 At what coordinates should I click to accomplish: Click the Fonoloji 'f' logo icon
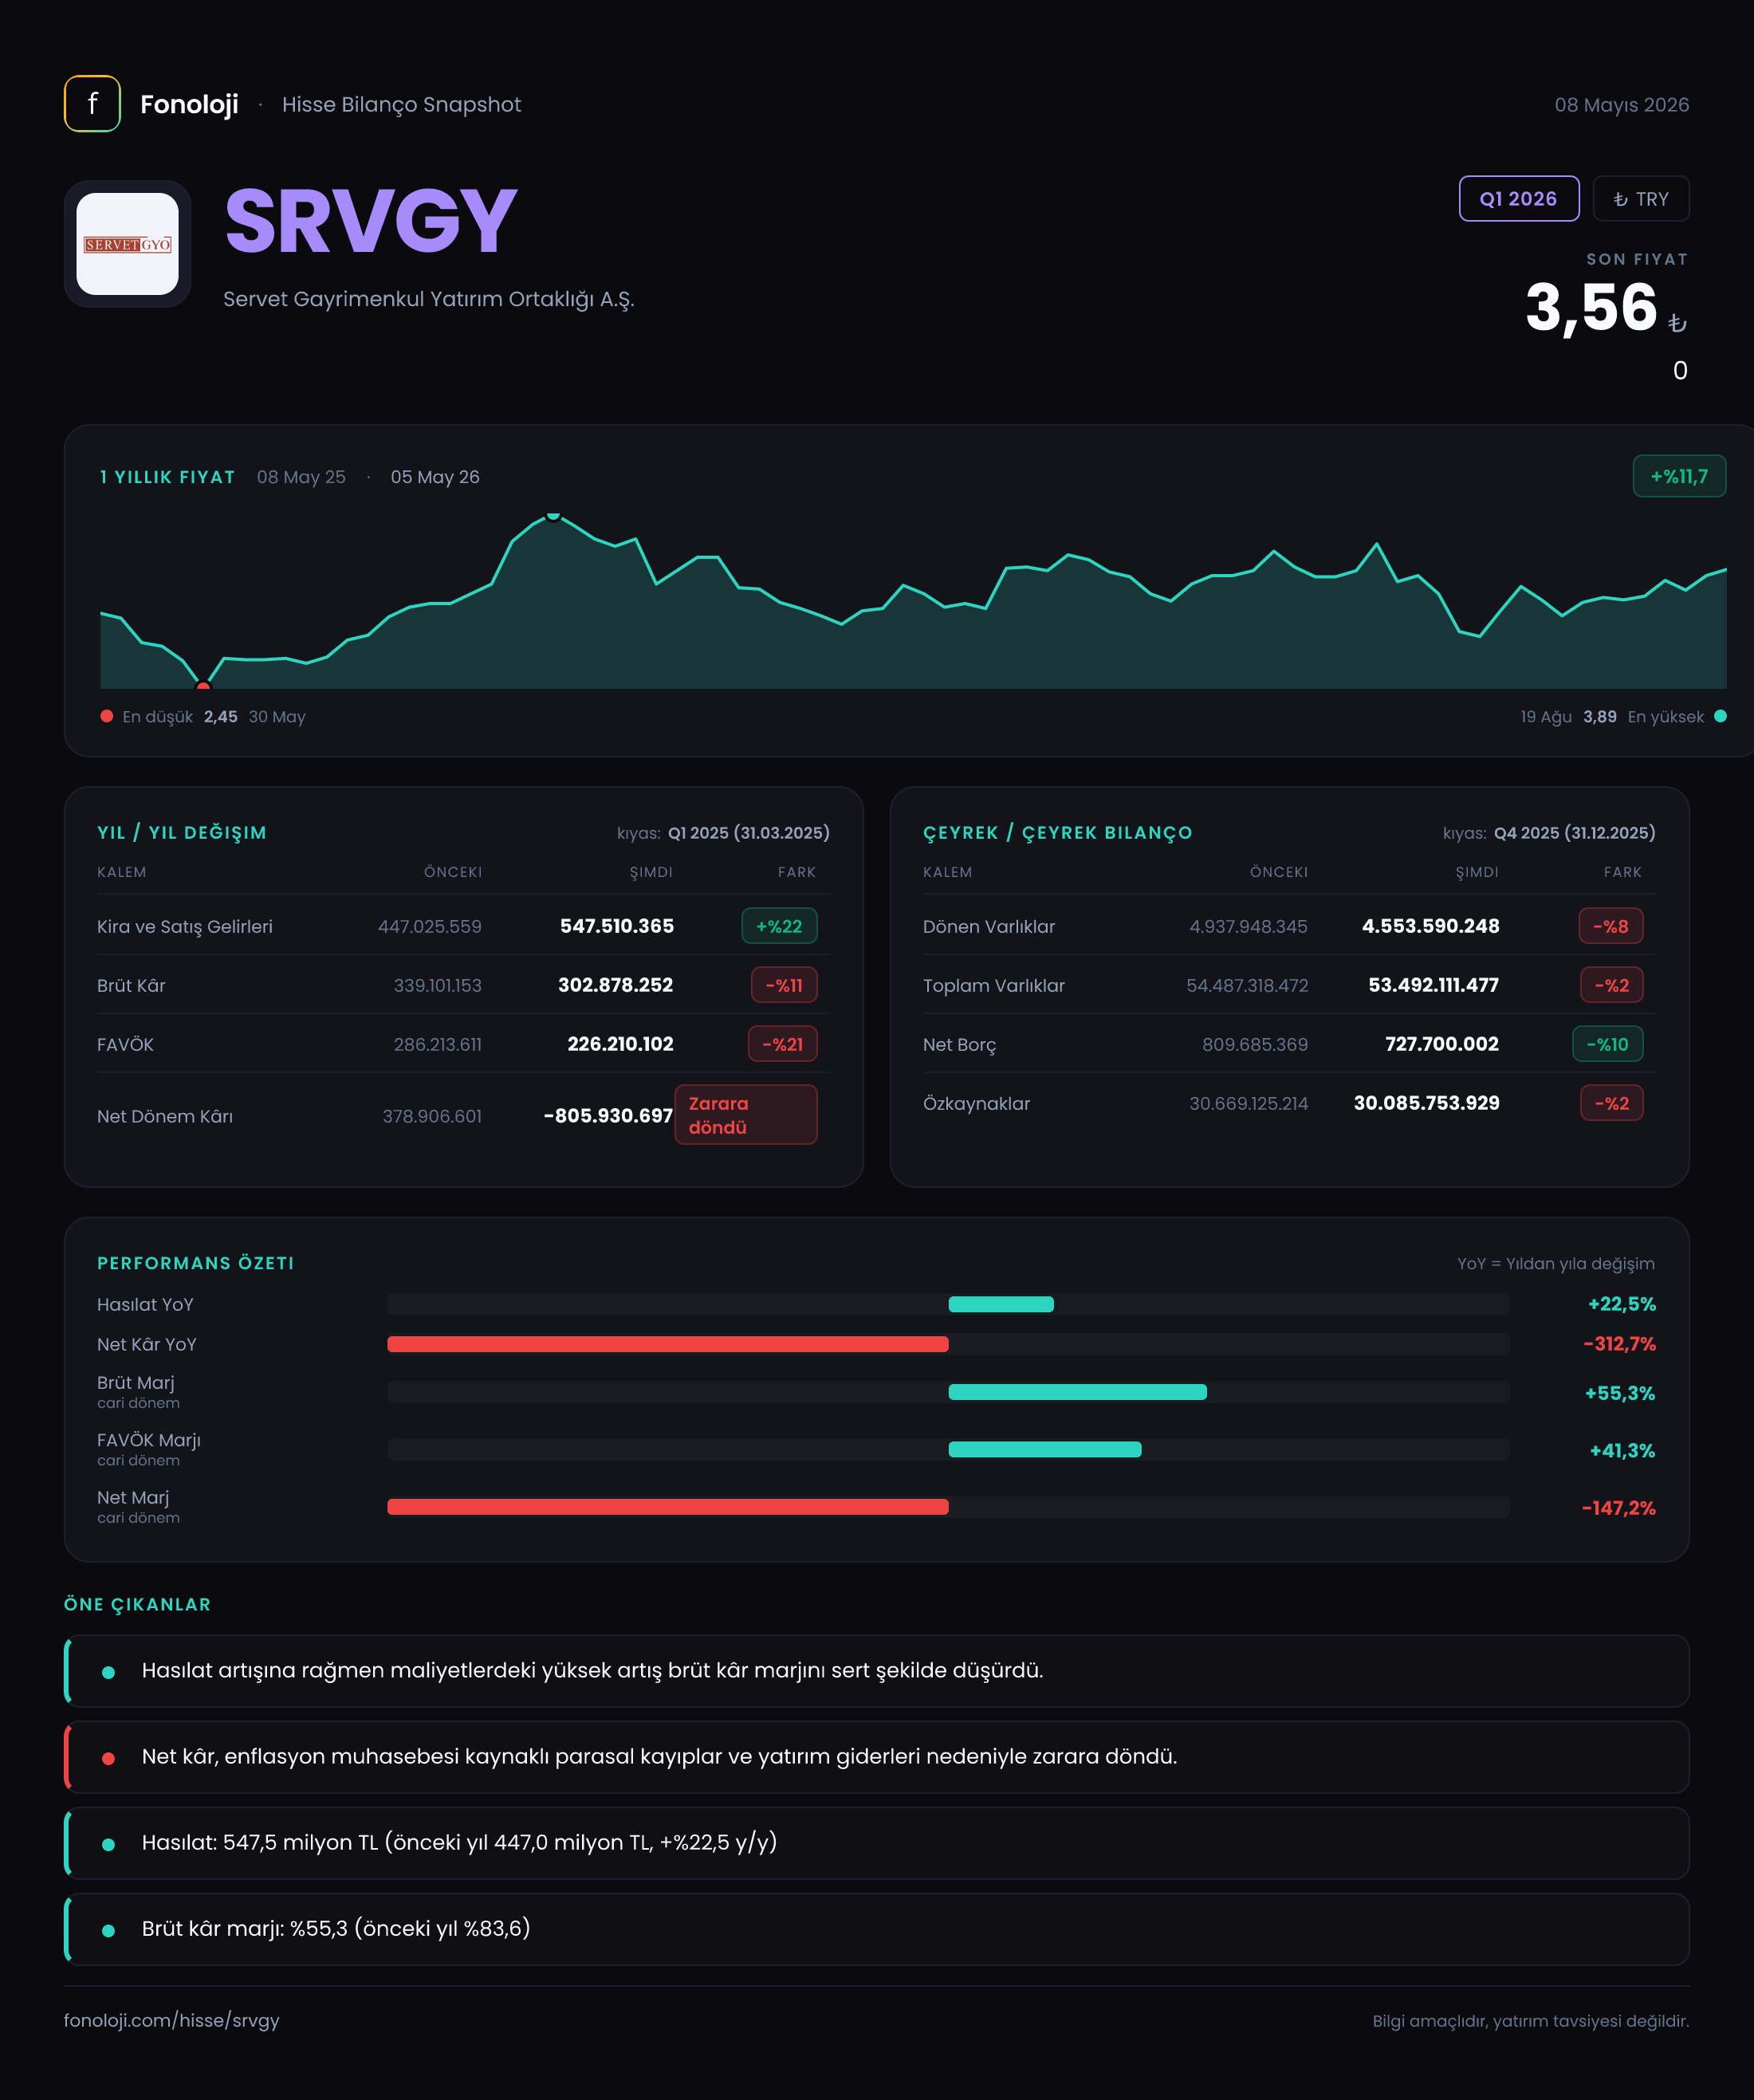pos(92,104)
